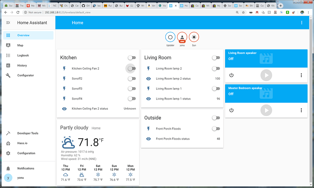Enable the Front Porch Floods switch
This screenshot has width=314, height=188.
[x=216, y=128]
